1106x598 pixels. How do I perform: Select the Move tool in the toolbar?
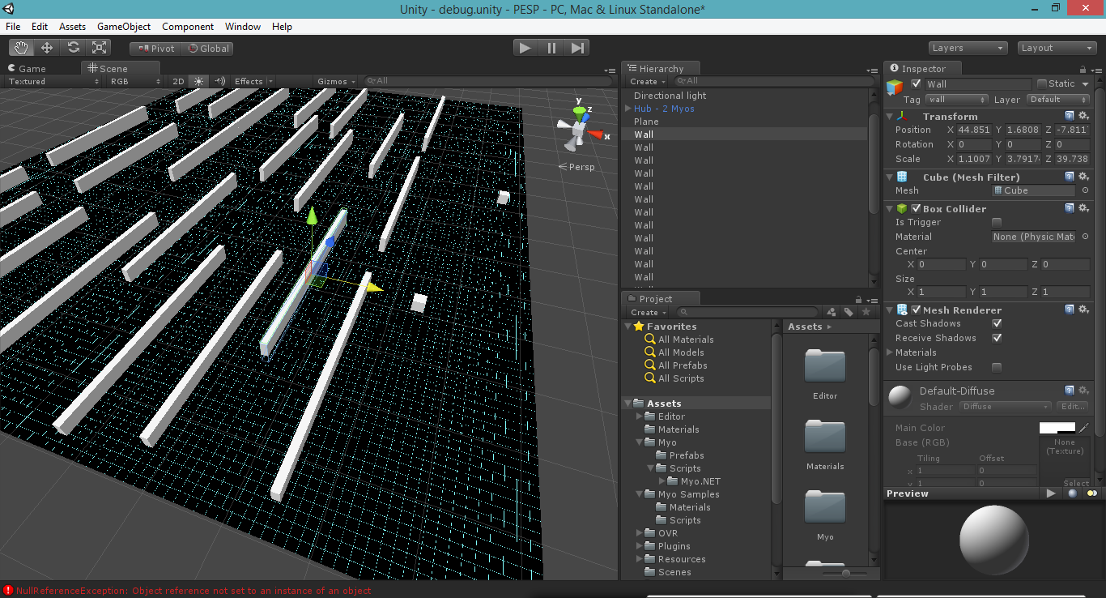(47, 48)
